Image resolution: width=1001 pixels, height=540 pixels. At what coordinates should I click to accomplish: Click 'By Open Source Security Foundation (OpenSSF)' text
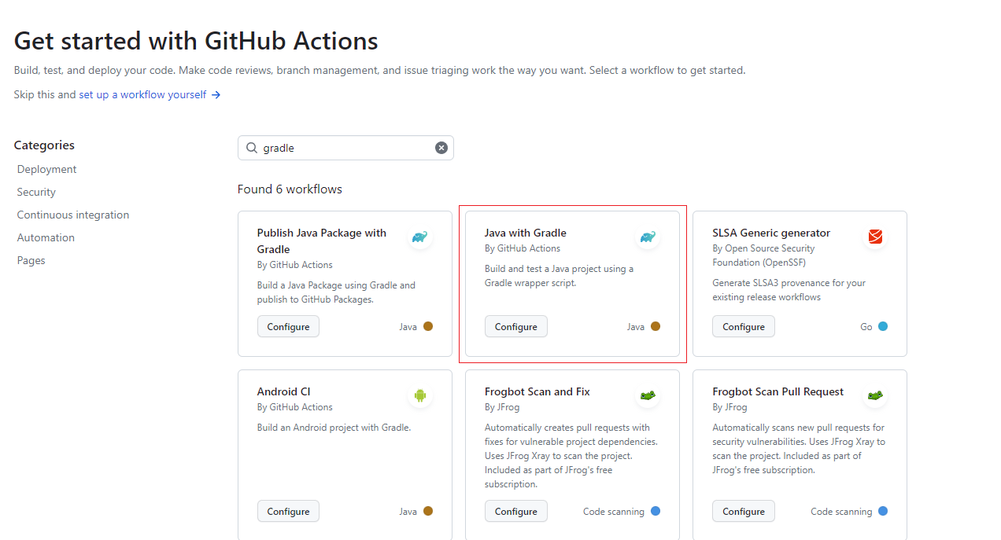[763, 255]
